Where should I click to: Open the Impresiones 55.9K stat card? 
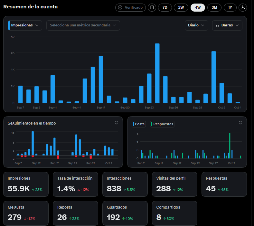point(26,184)
